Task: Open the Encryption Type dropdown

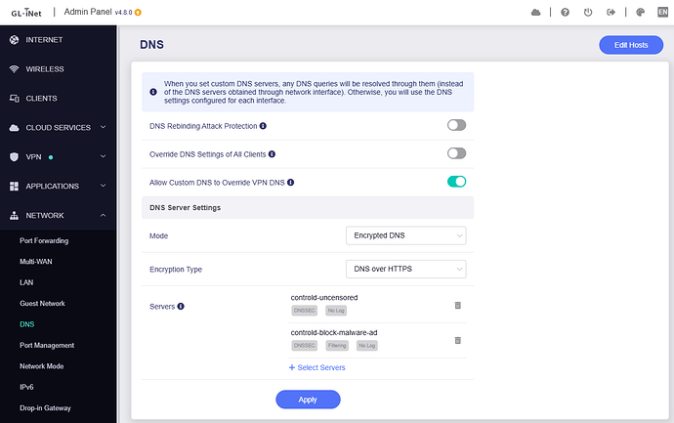Action: [405, 270]
